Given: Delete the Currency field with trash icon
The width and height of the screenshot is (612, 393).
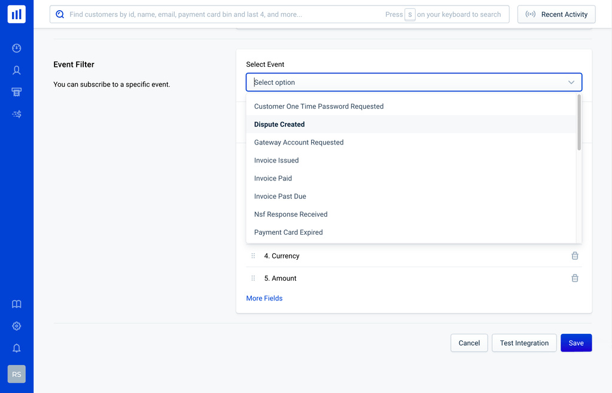Looking at the screenshot, I should point(574,256).
